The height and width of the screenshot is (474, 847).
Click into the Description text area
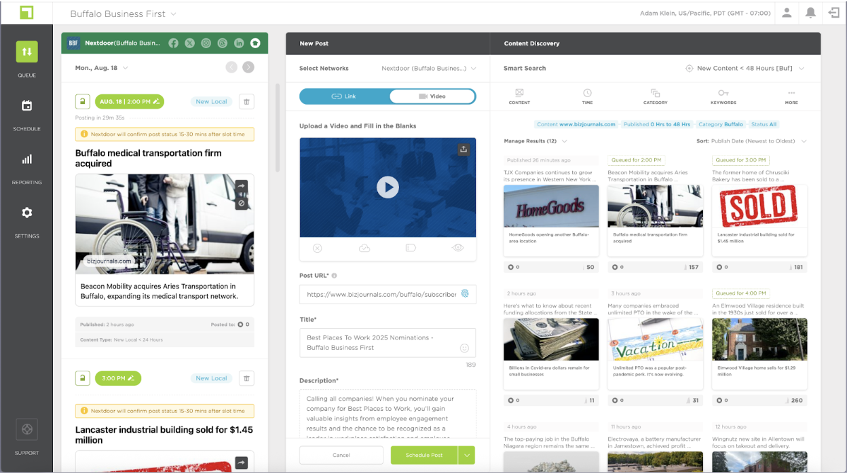(388, 414)
